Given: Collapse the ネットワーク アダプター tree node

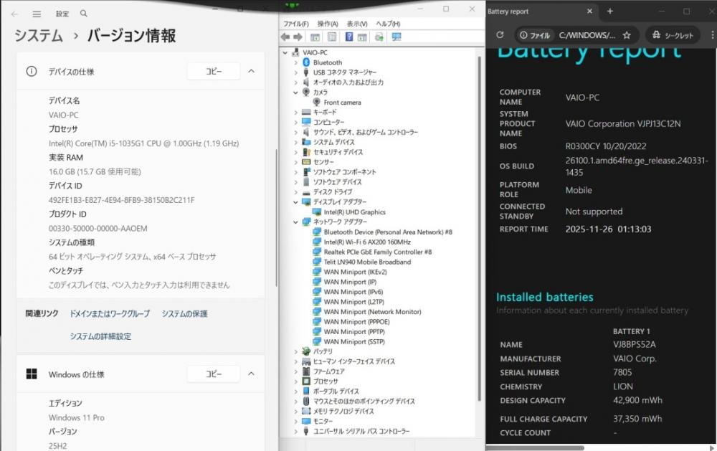Looking at the screenshot, I should (x=296, y=222).
